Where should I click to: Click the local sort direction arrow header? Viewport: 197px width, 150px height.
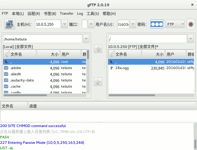(x=6, y=54)
